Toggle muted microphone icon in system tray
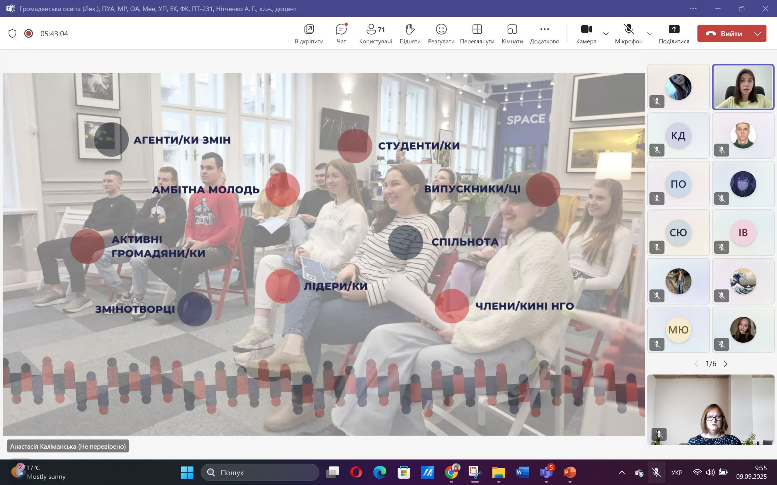Viewport: 777px width, 485px height. coord(656,472)
